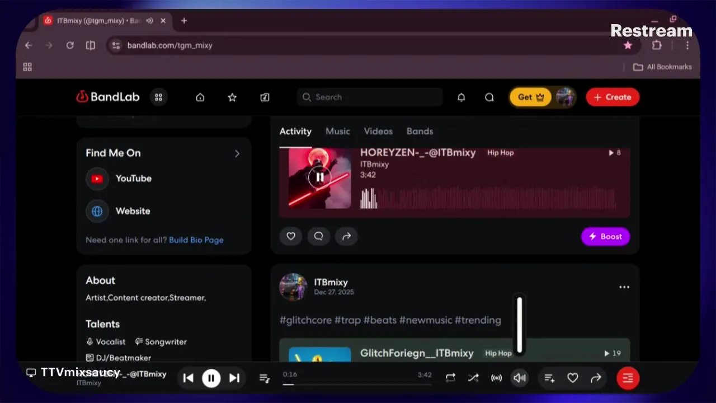Click the volume speaker icon
716x403 pixels.
pos(520,378)
